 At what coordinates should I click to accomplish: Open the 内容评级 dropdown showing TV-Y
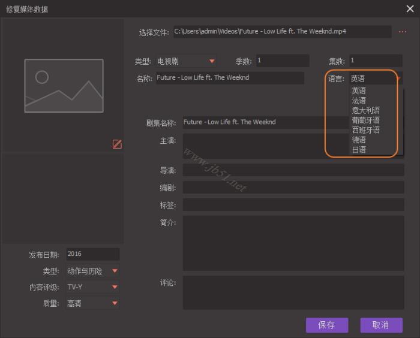(92, 287)
